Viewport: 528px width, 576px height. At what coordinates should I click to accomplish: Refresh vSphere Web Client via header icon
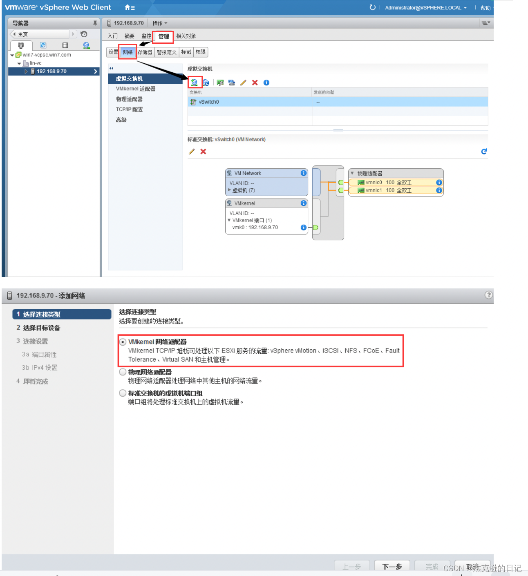click(372, 7)
